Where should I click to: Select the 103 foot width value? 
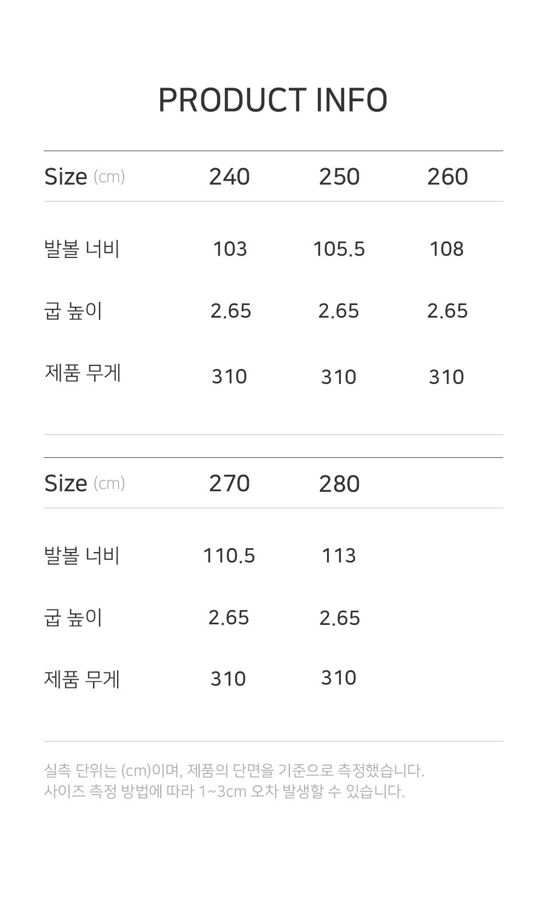pyautogui.click(x=230, y=249)
